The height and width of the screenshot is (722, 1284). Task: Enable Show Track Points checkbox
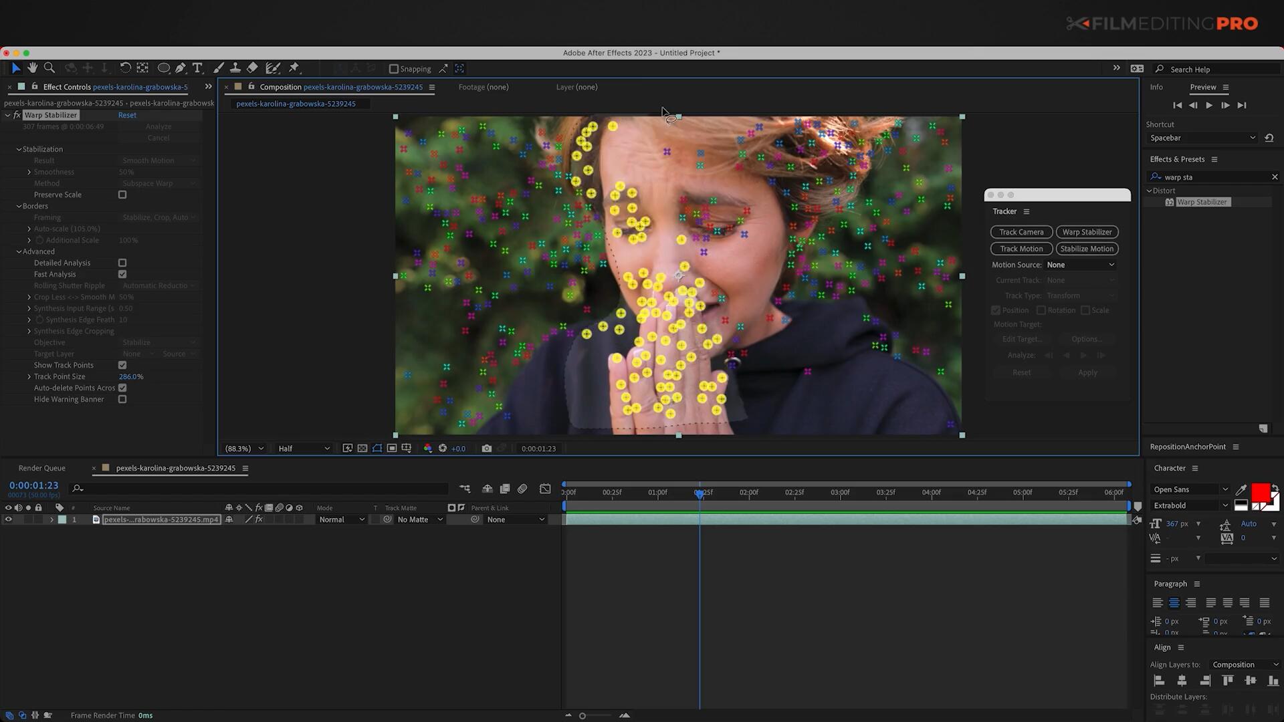[122, 365]
